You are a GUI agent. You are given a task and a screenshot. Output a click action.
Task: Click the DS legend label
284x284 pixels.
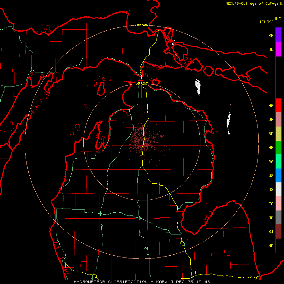271,190
